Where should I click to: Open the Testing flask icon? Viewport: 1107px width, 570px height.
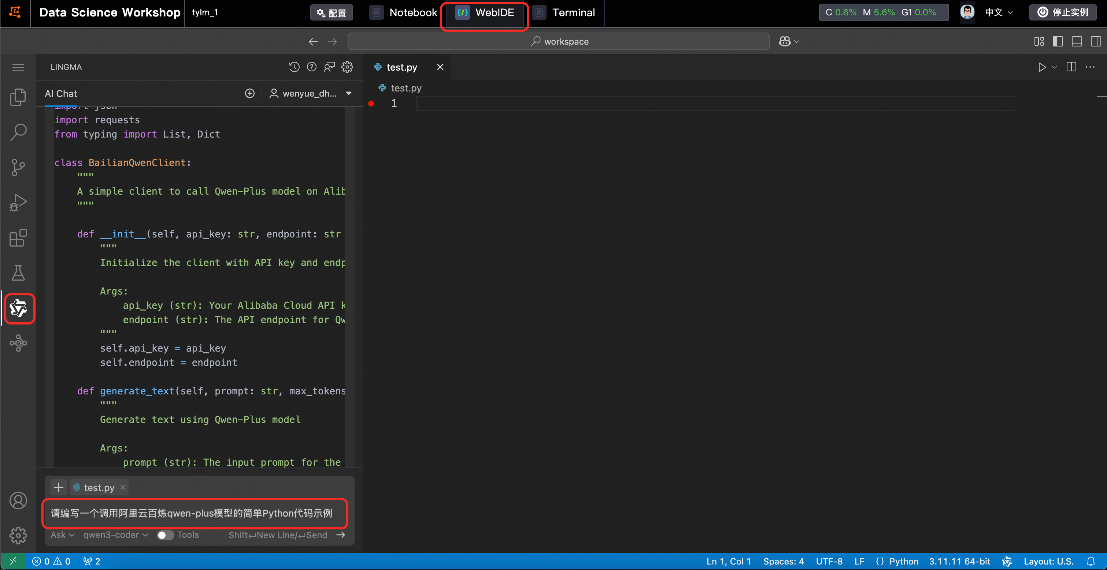tap(18, 273)
